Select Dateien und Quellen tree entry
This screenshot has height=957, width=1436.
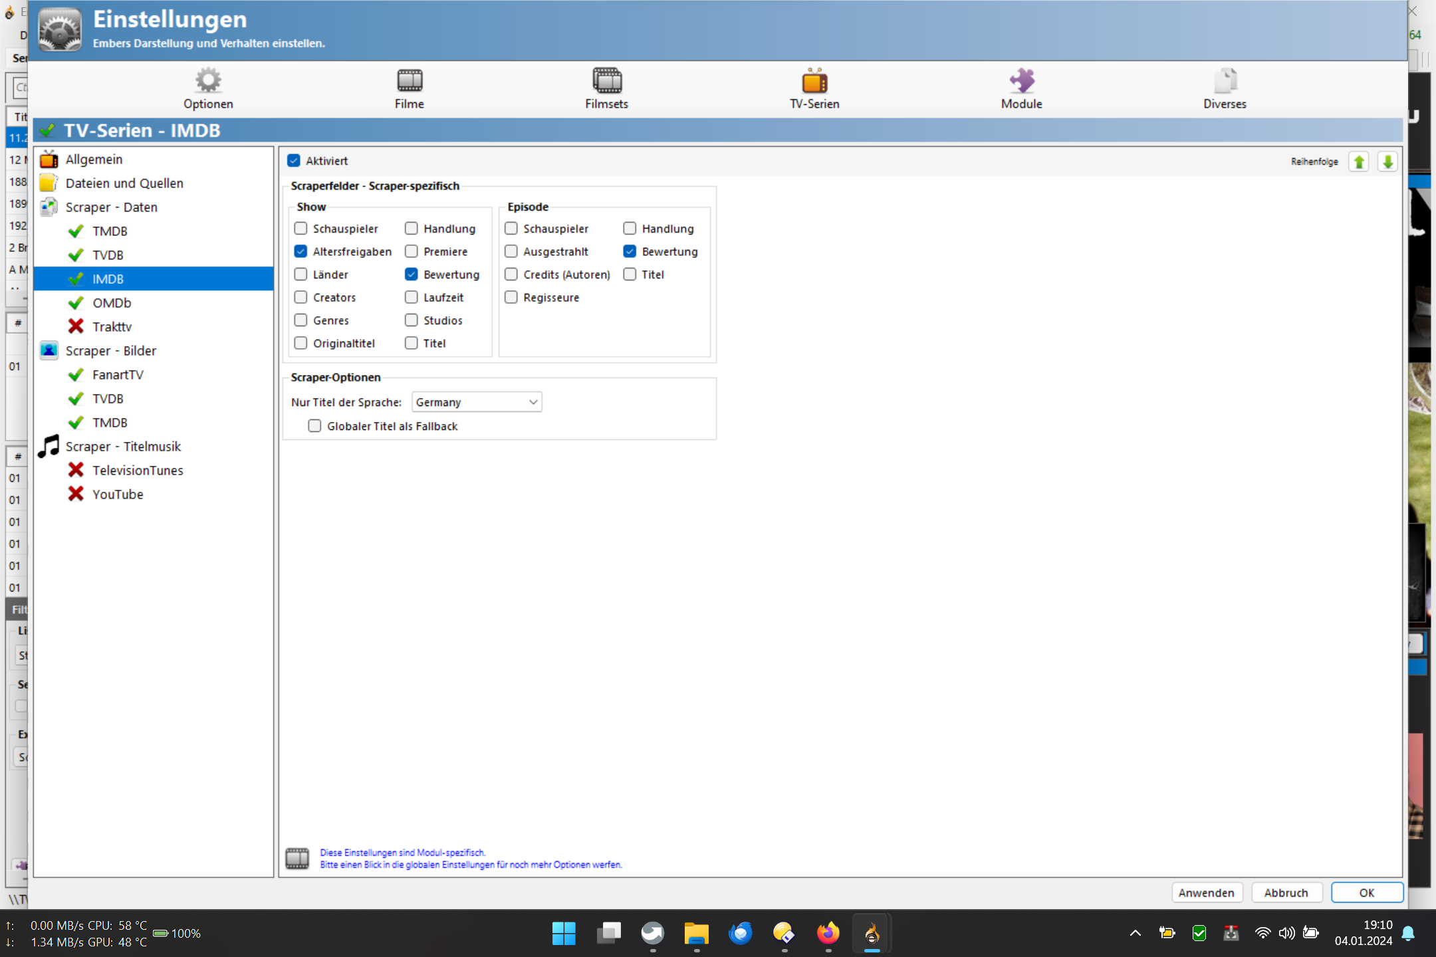124,183
